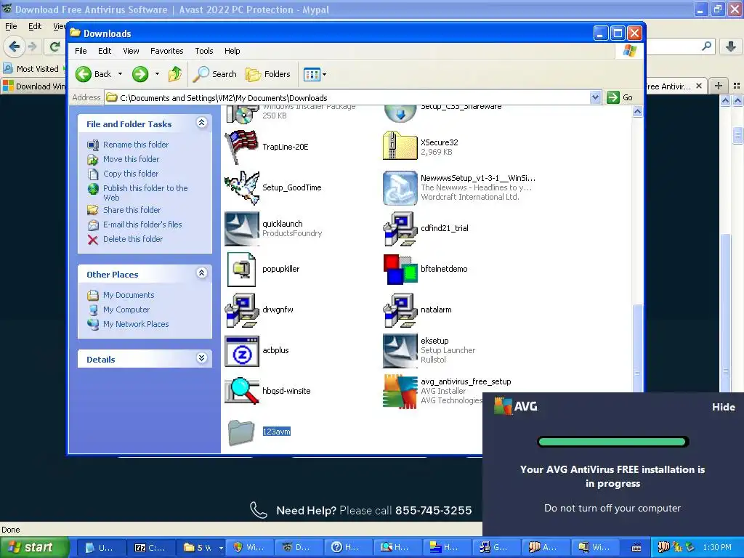Select the NewwwsSetup installer icon

tap(400, 188)
